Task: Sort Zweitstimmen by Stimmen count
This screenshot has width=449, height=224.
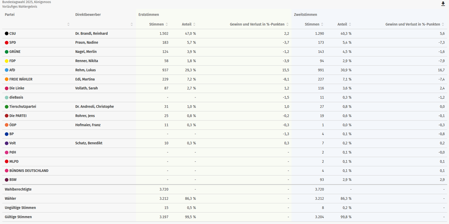Action: coord(323,24)
